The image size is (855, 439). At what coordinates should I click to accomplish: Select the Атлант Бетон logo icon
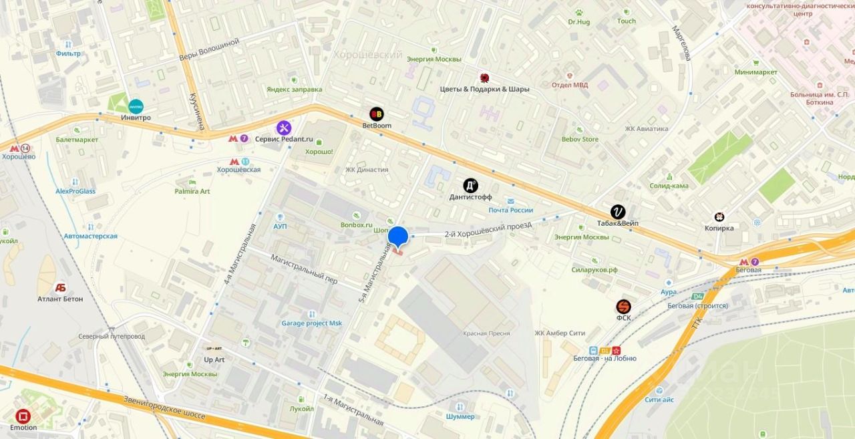click(60, 287)
